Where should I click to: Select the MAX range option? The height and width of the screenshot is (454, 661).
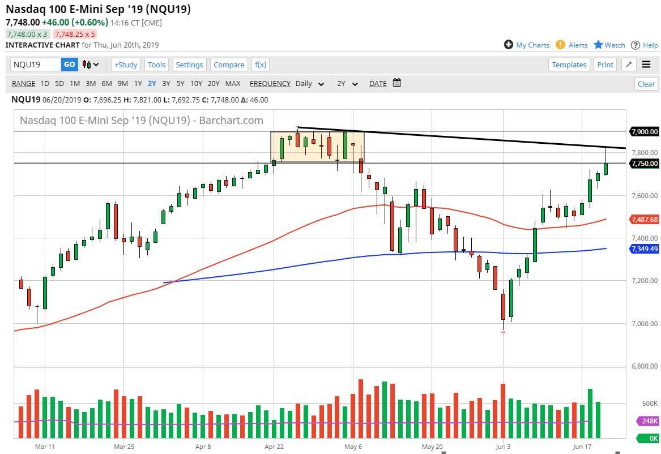point(233,84)
